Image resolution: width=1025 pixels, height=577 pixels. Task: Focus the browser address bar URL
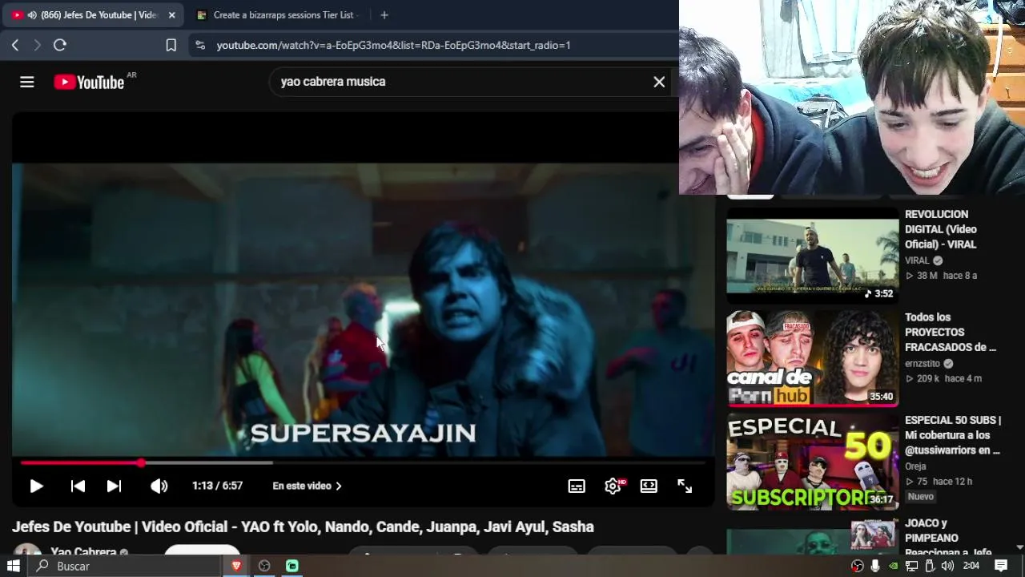coord(394,45)
